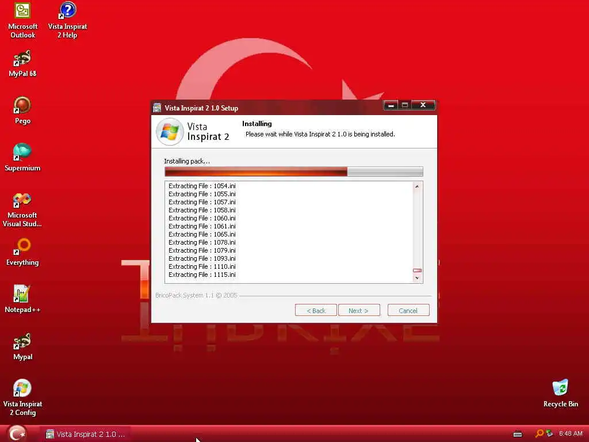Click 'BricoPack System 1.1 © 2005' text

(x=197, y=295)
